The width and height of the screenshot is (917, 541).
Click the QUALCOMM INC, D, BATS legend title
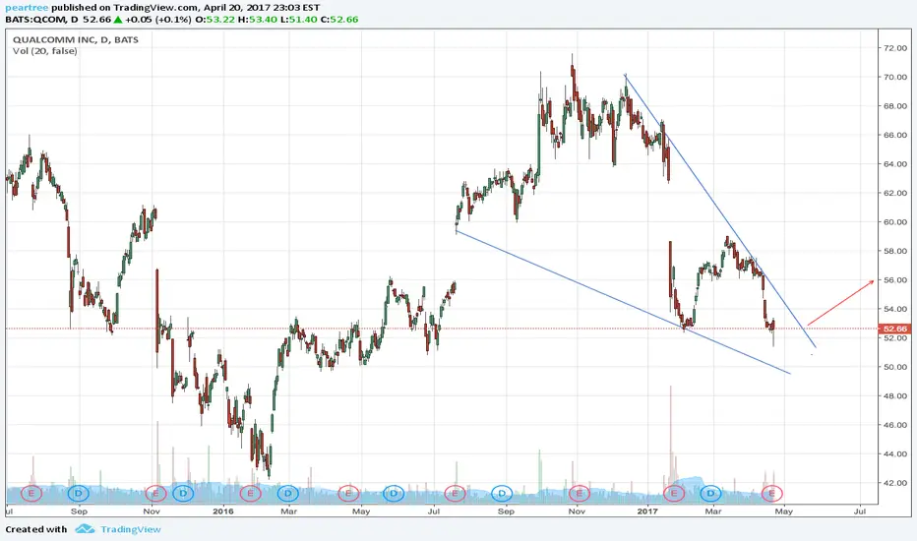(x=76, y=39)
